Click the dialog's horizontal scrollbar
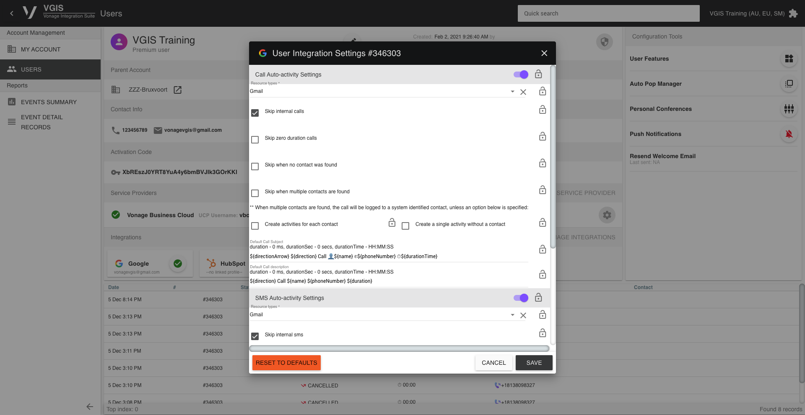 click(399, 348)
